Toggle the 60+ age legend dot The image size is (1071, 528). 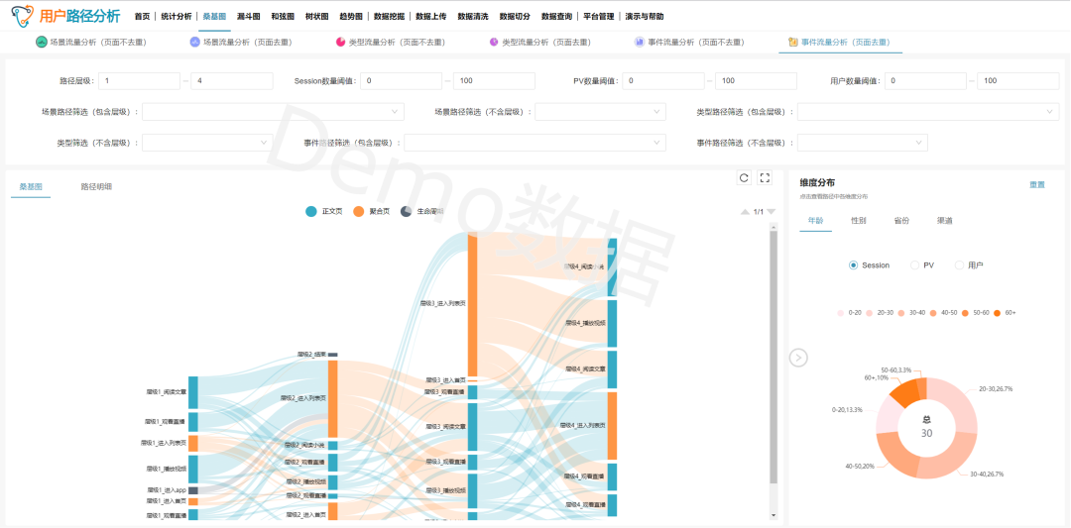pyautogui.click(x=998, y=312)
